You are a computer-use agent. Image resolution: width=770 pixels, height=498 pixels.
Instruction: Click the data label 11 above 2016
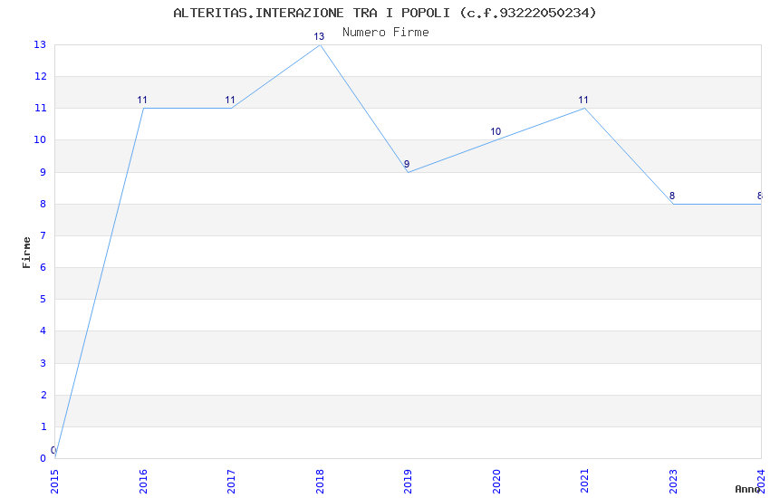[x=142, y=101]
